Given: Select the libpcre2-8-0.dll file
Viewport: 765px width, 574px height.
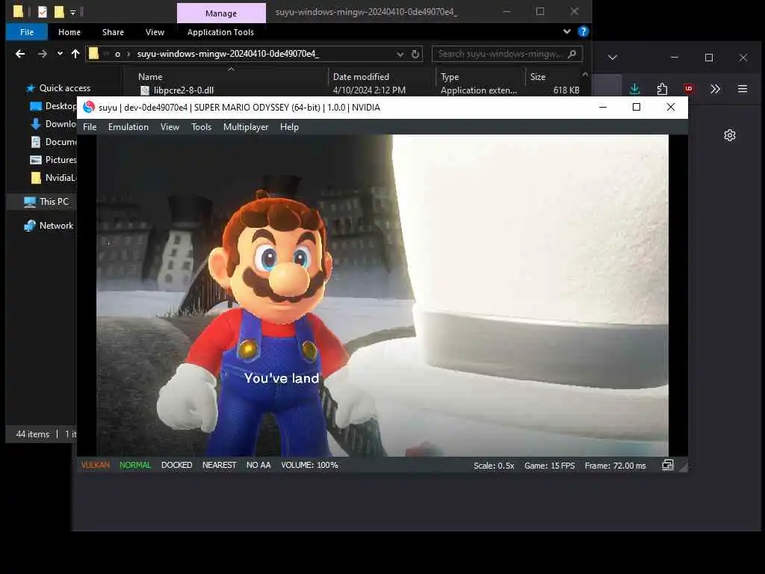Looking at the screenshot, I should [x=184, y=90].
